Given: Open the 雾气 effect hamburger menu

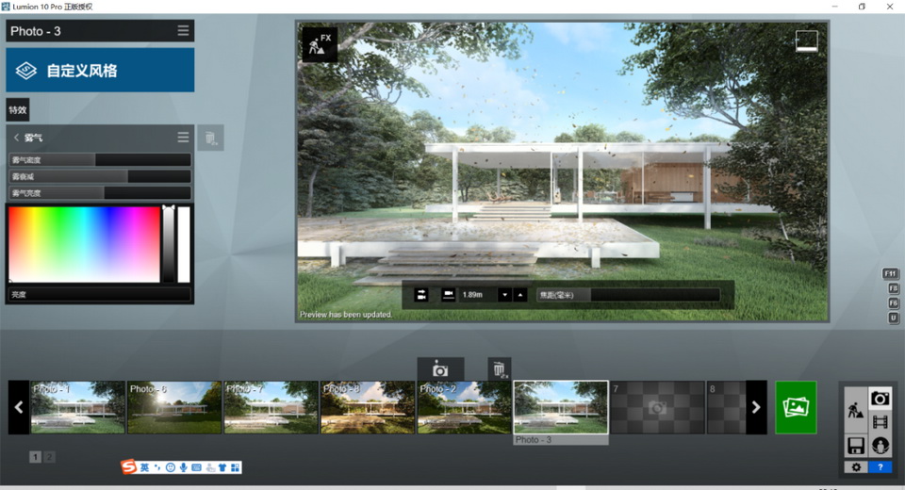Looking at the screenshot, I should [x=183, y=138].
